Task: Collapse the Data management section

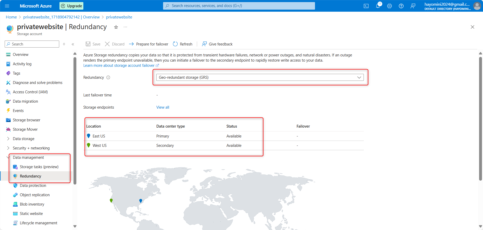Action: pyautogui.click(x=8, y=157)
